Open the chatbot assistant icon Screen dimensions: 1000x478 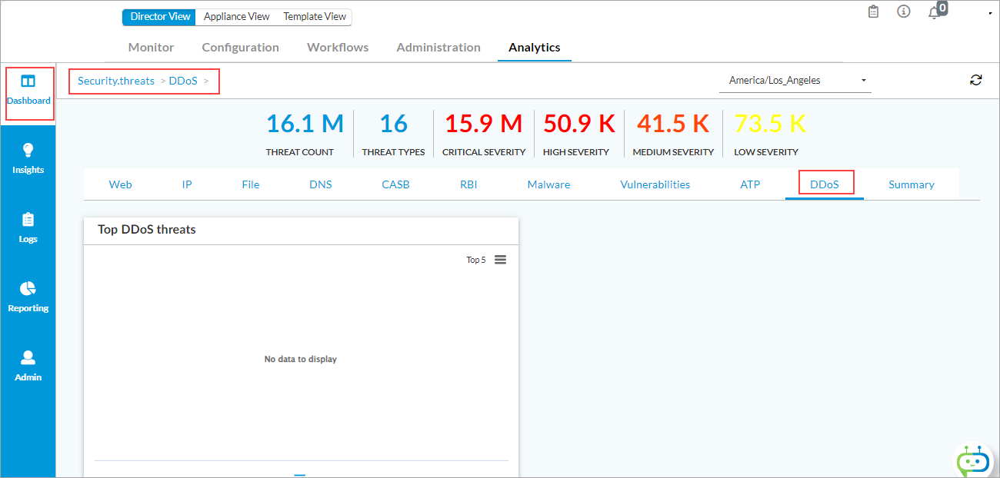(973, 461)
